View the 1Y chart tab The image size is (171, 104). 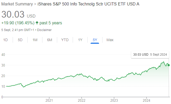point(80,40)
